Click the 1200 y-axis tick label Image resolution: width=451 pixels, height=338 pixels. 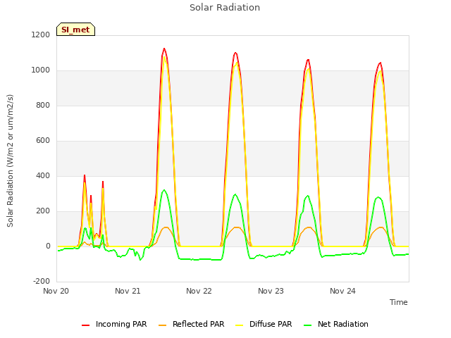point(41,35)
